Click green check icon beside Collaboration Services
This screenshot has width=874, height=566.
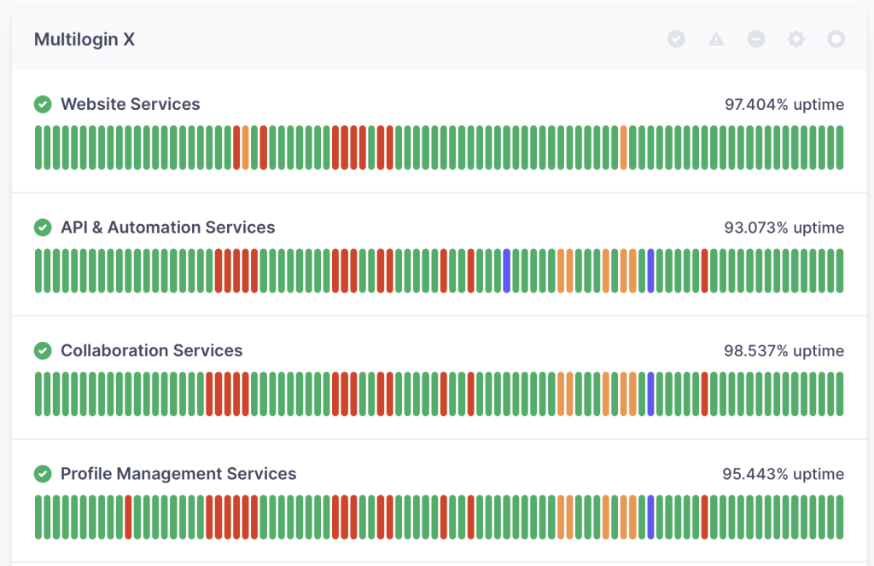click(x=43, y=350)
